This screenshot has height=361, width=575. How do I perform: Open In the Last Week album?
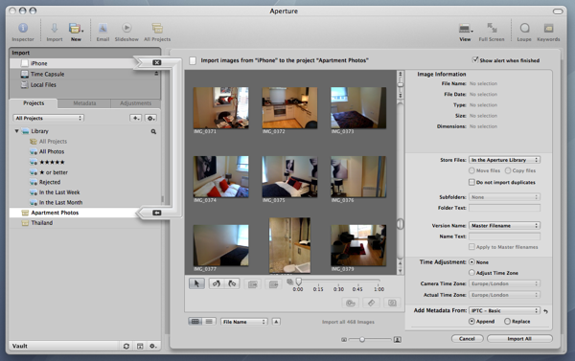click(59, 192)
